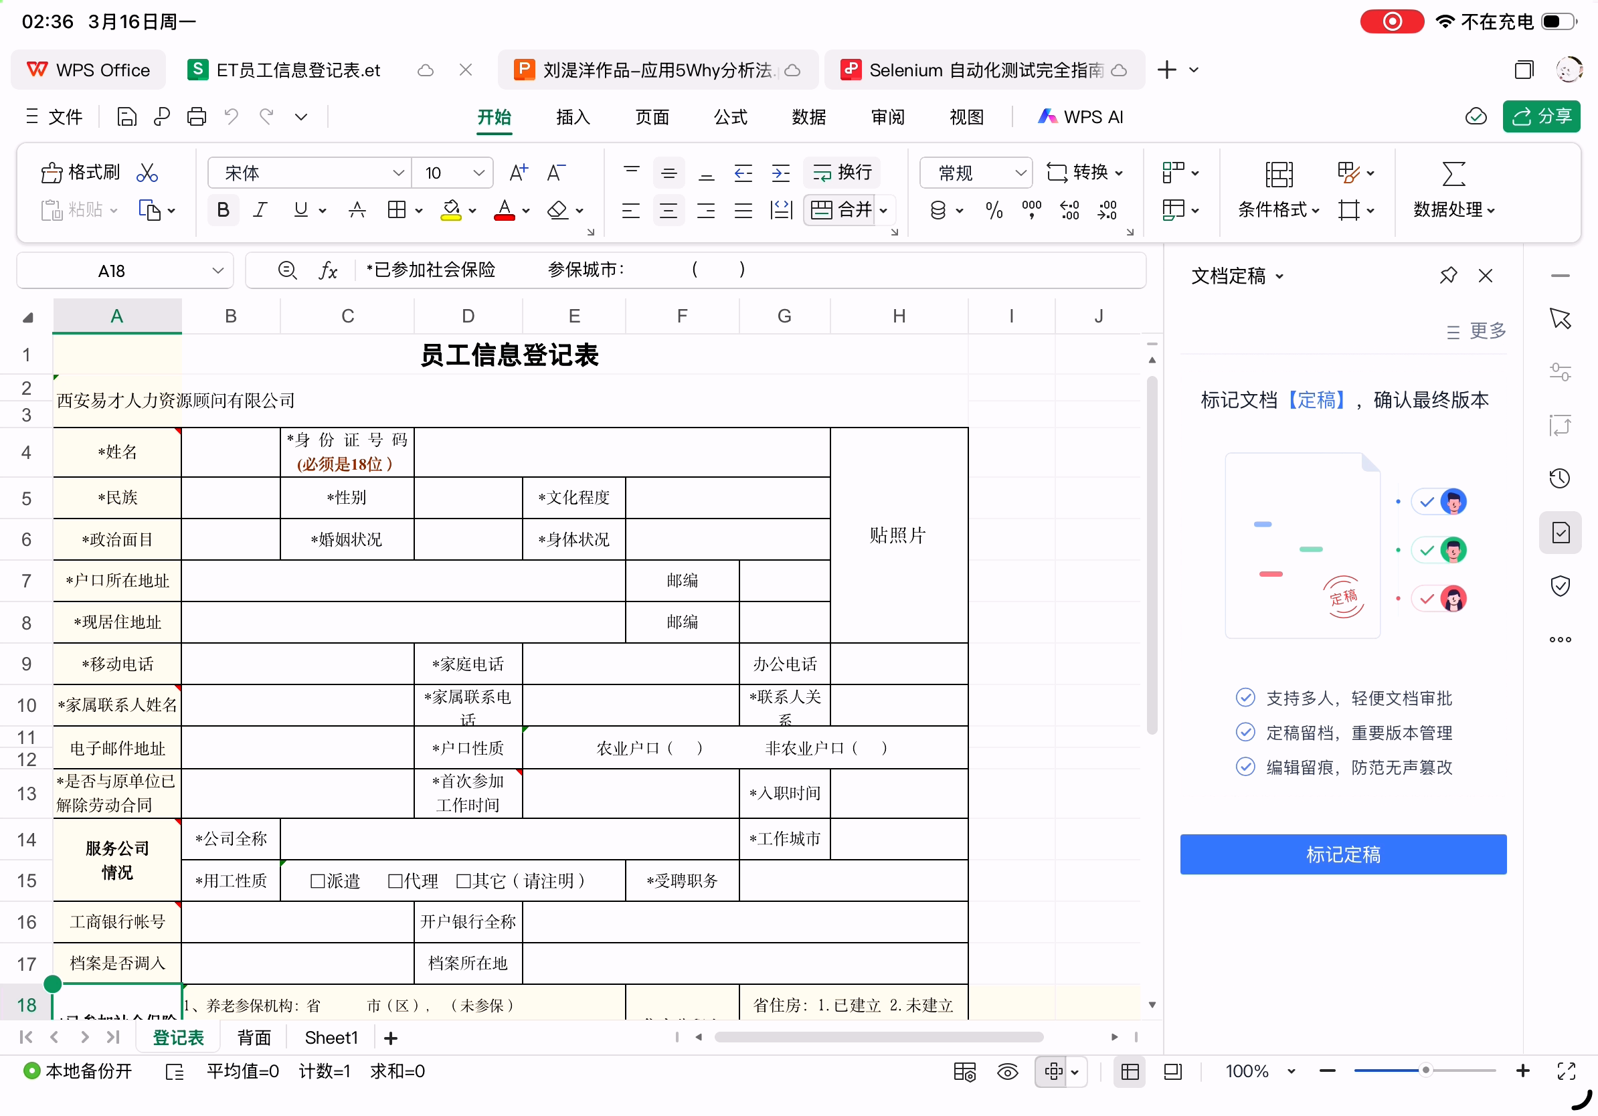Viewport: 1598px width, 1116px height.
Task: Switch to the 背面 sheet tab
Action: [254, 1037]
